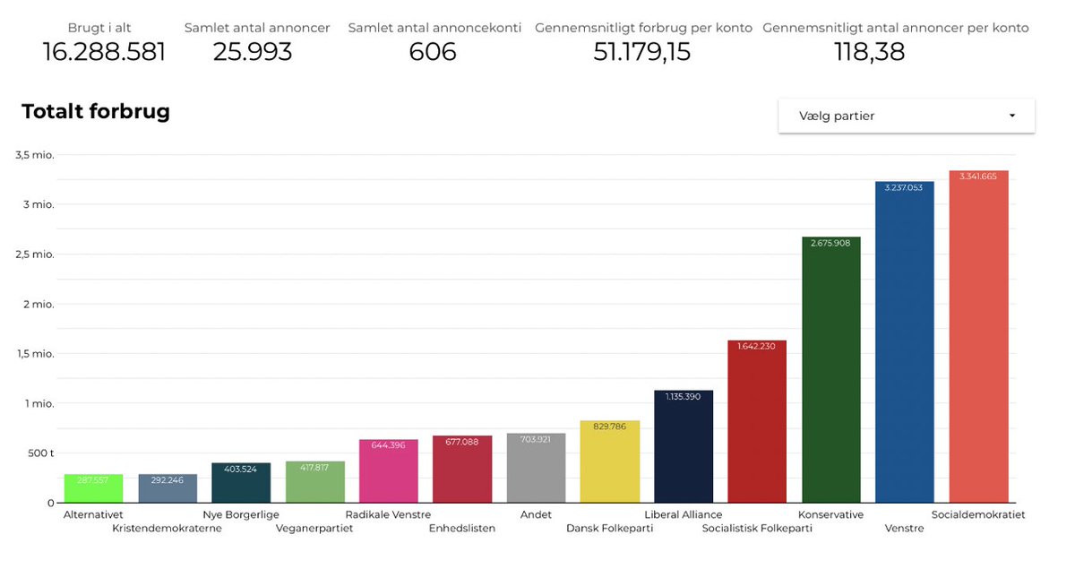Image resolution: width=1075 pixels, height=569 pixels.
Task: Click the ad count value 25.993
Action: (x=253, y=52)
